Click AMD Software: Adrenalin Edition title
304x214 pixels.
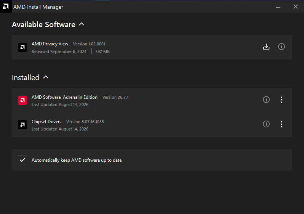(64, 97)
